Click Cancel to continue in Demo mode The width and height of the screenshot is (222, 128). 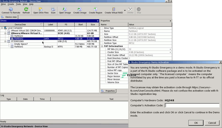[212, 123]
